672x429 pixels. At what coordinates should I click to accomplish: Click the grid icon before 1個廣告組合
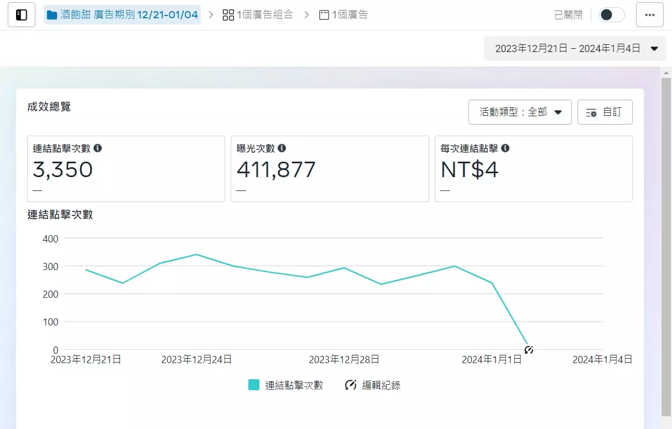point(228,15)
